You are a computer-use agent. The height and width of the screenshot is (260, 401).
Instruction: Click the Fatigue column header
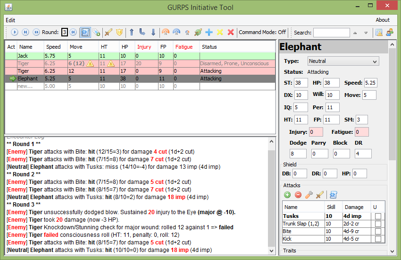click(x=186, y=47)
